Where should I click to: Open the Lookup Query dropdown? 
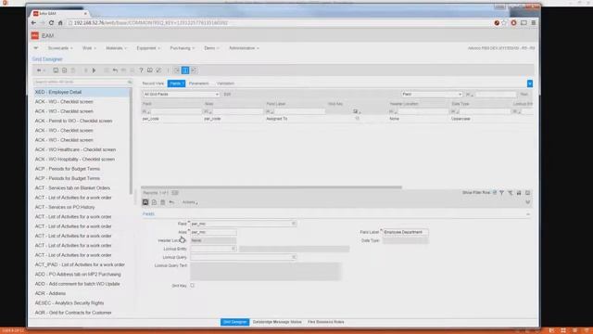tap(294, 257)
